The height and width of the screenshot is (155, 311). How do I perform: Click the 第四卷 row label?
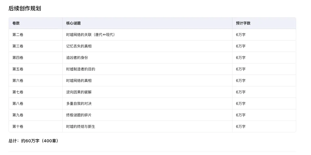[x=18, y=58]
